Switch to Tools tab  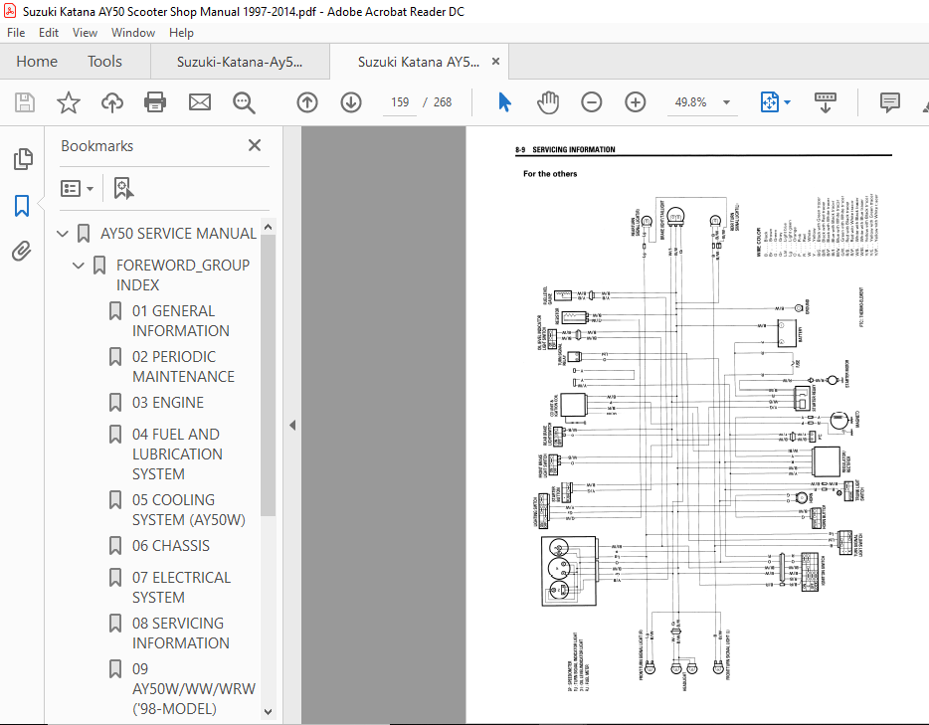pyautogui.click(x=104, y=62)
